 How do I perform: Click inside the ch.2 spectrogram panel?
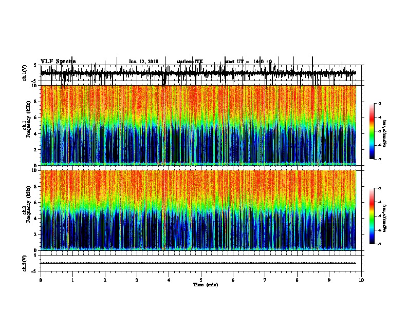[x=198, y=210]
